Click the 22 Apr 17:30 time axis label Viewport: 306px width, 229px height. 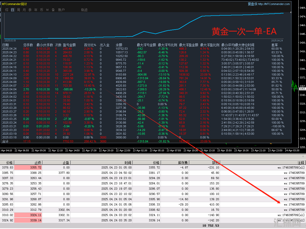coord(90,151)
